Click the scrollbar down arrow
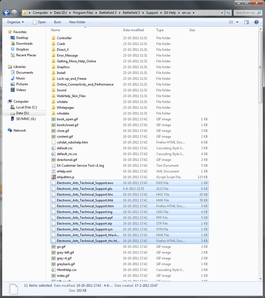Screen dimensions: 265x298 click(260, 279)
